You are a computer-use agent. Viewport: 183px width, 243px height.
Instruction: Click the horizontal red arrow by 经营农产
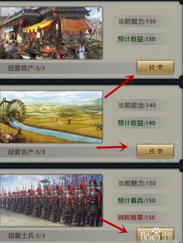pos(112,147)
